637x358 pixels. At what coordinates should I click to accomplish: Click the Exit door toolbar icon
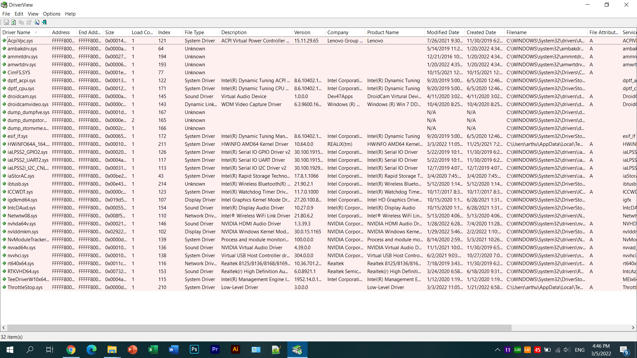44,22
